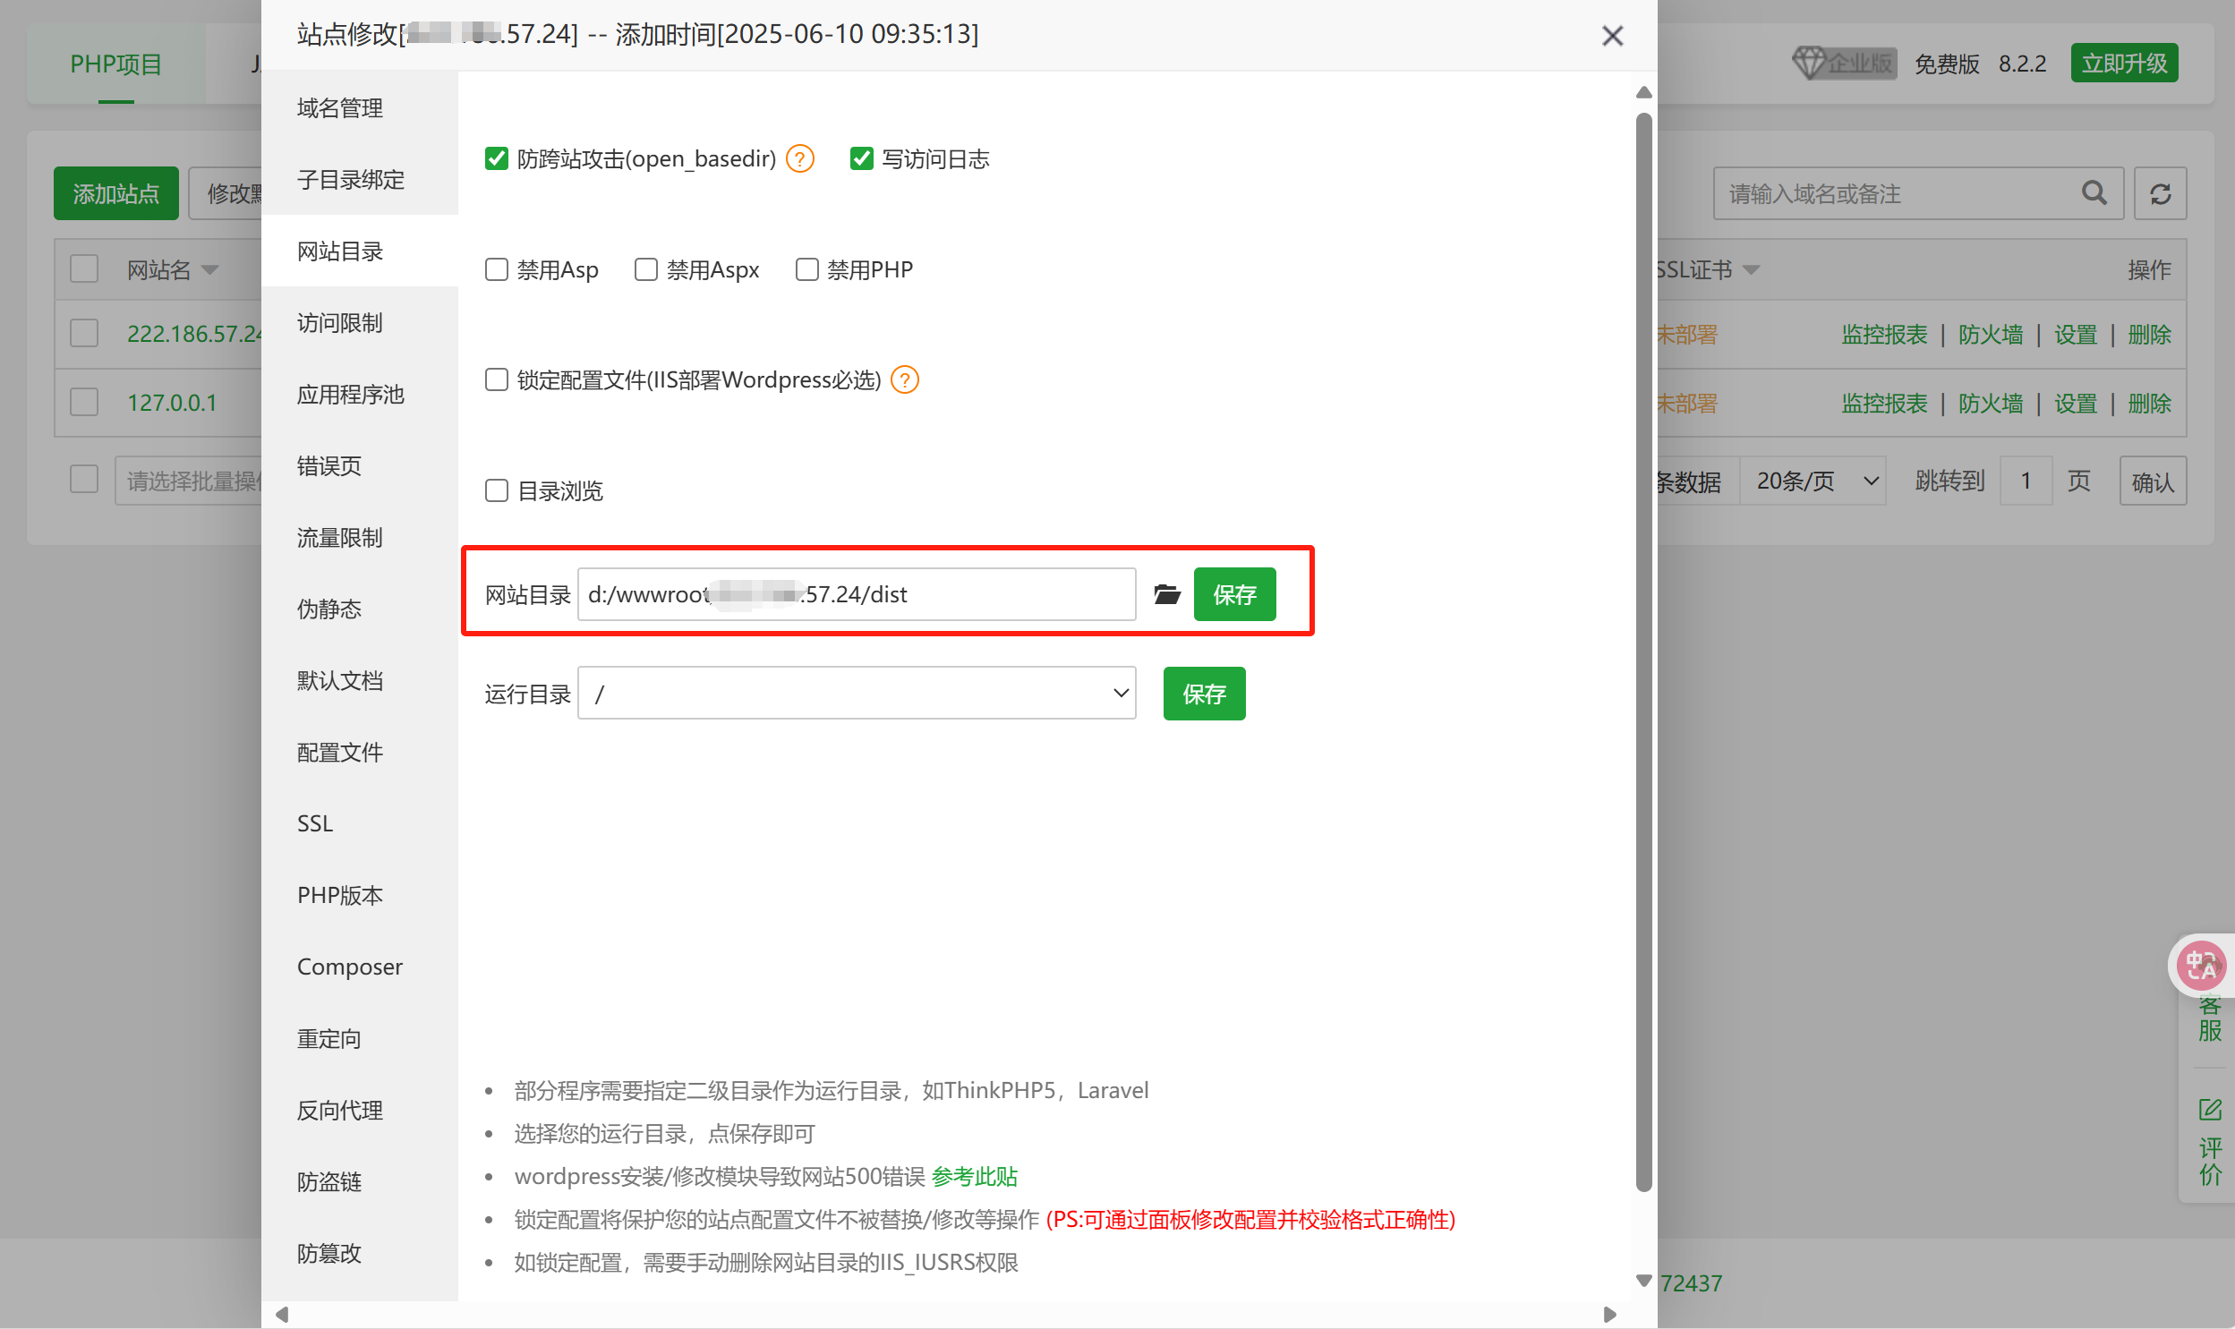Click scroll-right arrow at dialog bottom
The image size is (2235, 1329).
[1609, 1314]
